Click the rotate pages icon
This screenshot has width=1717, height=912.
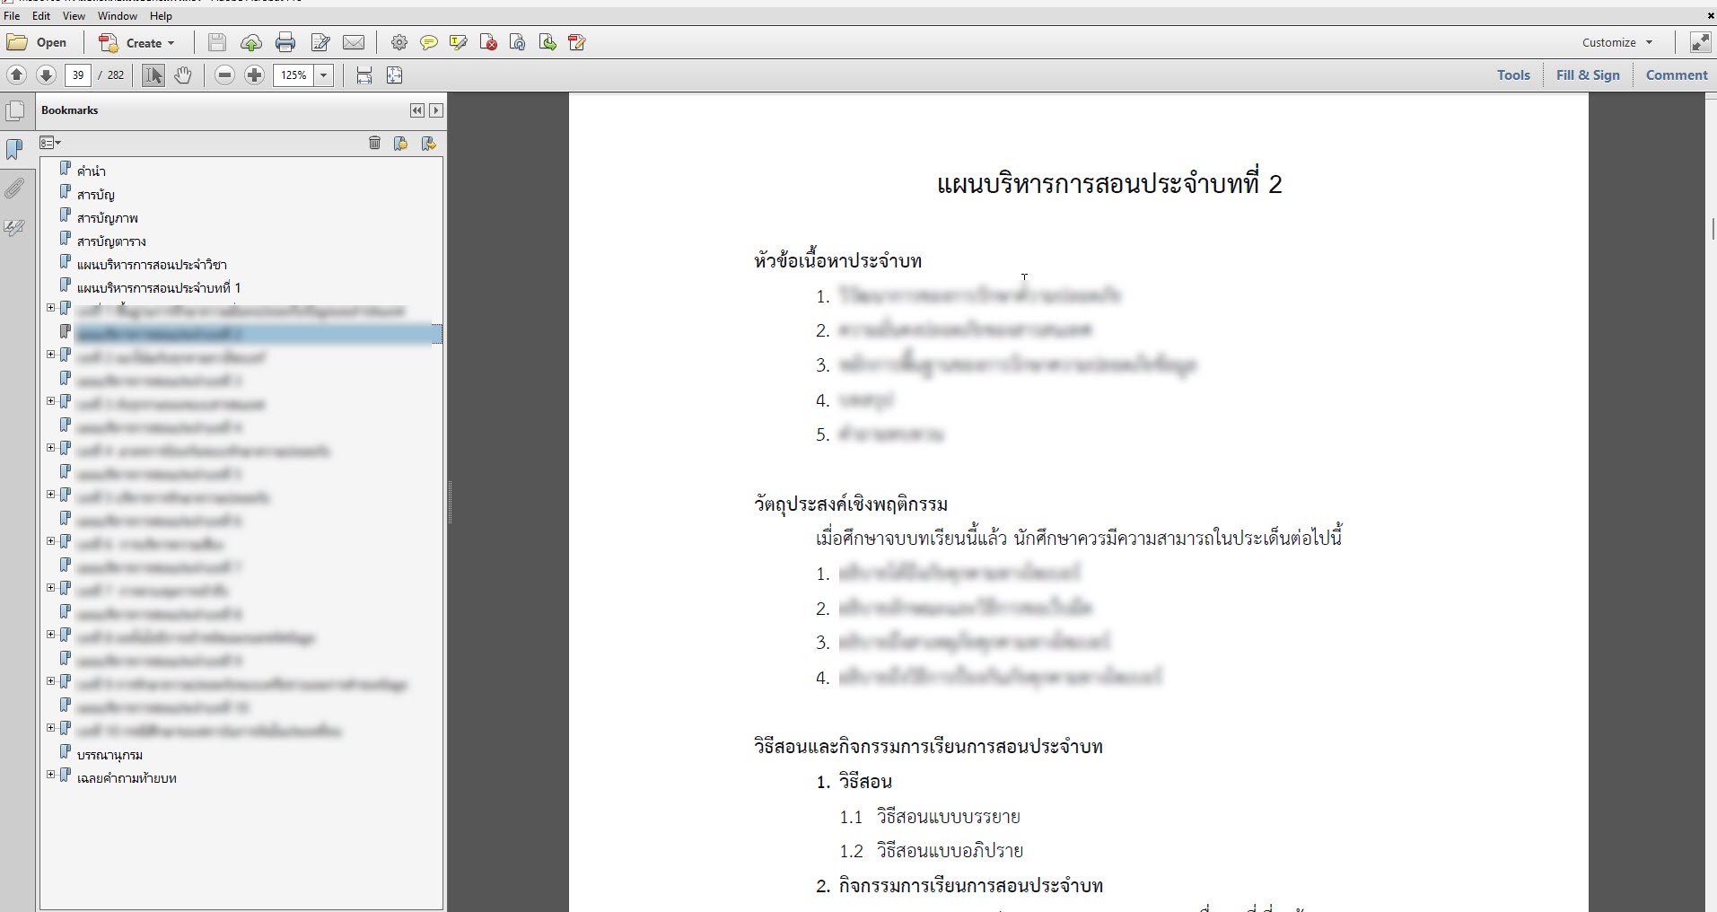pos(518,42)
